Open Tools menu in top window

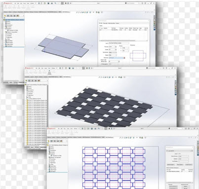[x=28, y=3]
